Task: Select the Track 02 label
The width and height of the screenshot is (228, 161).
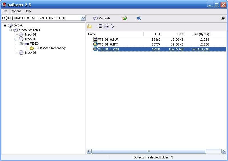Action: (x=31, y=39)
